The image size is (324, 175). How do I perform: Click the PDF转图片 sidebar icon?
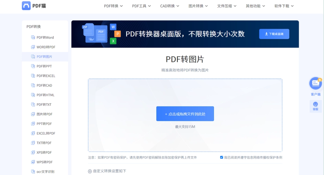tap(33, 57)
